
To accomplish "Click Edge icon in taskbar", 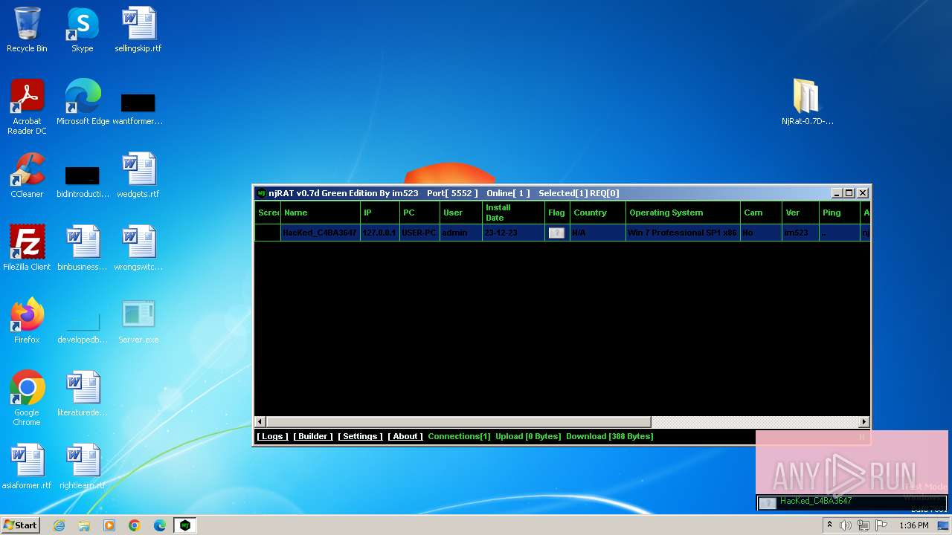I will (160, 525).
